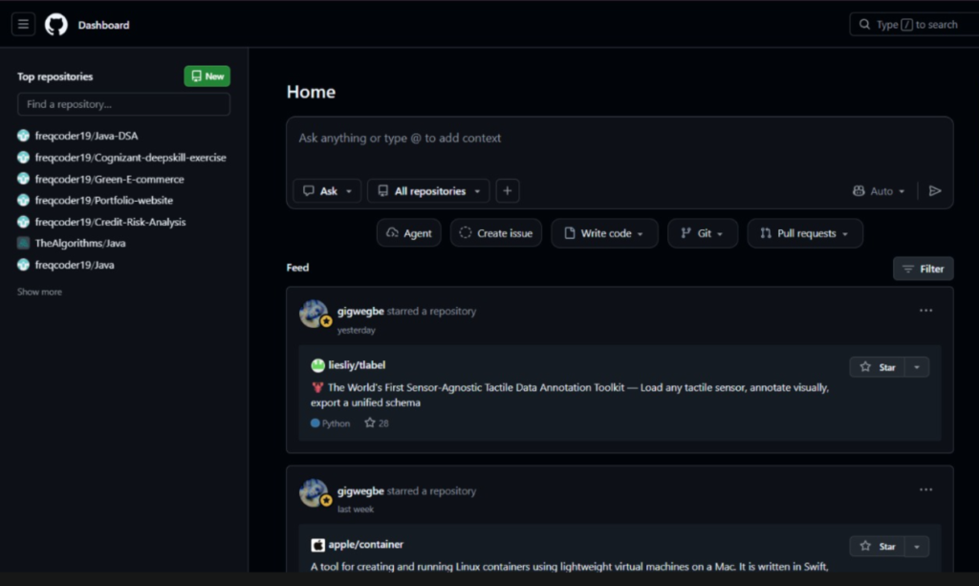This screenshot has width=979, height=586.
Task: Click the Python language label
Action: pyautogui.click(x=330, y=423)
